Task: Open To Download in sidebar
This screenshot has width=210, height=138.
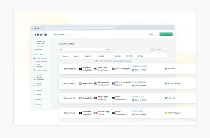Action: pyautogui.click(x=40, y=79)
